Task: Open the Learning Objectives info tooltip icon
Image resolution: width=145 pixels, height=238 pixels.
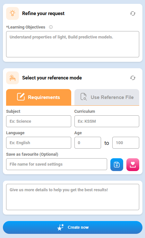Action: pyautogui.click(x=51, y=27)
